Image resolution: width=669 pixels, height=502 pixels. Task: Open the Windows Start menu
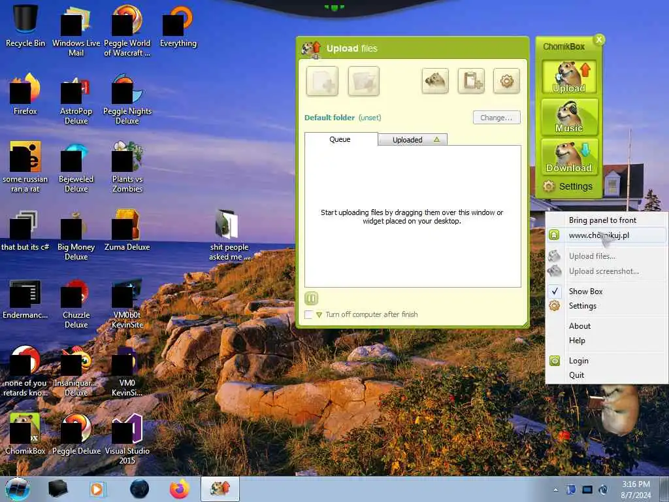pos(18,489)
